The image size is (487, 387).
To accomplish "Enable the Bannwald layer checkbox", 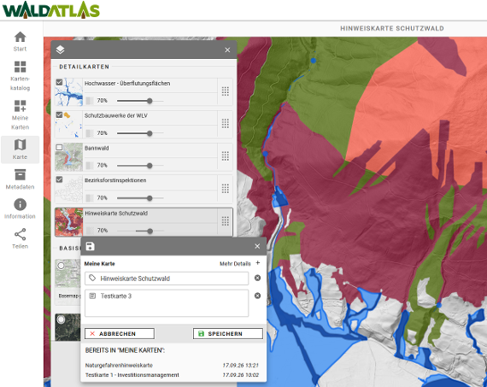I will [x=59, y=147].
